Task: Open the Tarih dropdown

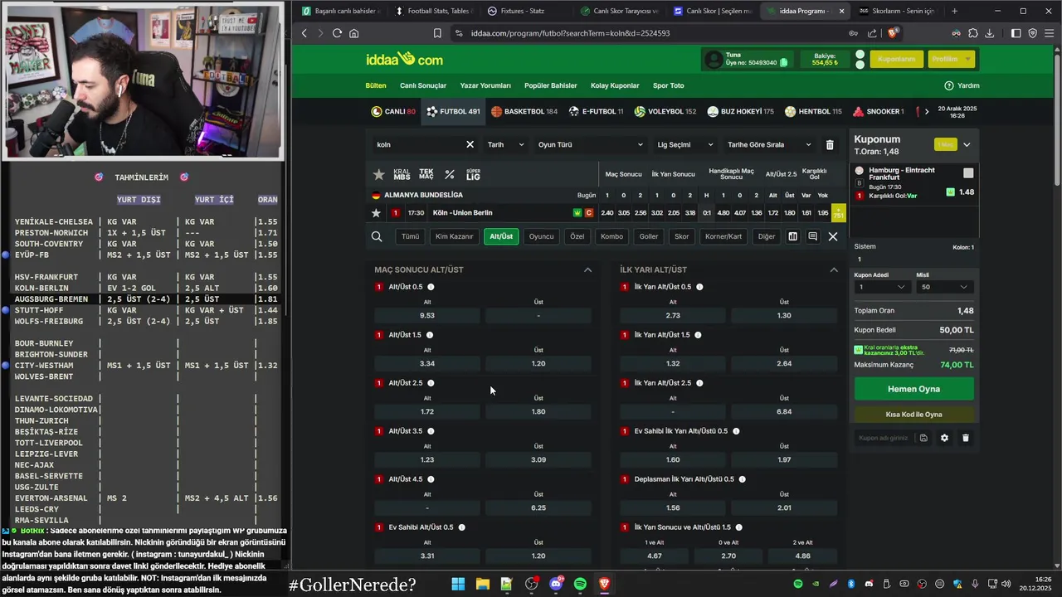Action: click(506, 144)
